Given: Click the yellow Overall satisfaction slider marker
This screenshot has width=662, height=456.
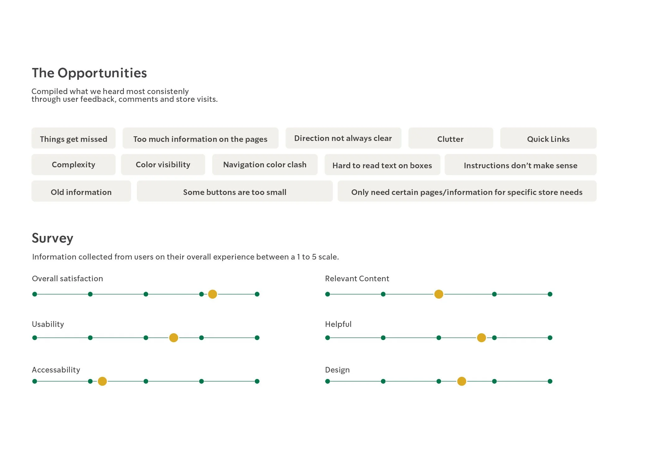Looking at the screenshot, I should pos(213,294).
